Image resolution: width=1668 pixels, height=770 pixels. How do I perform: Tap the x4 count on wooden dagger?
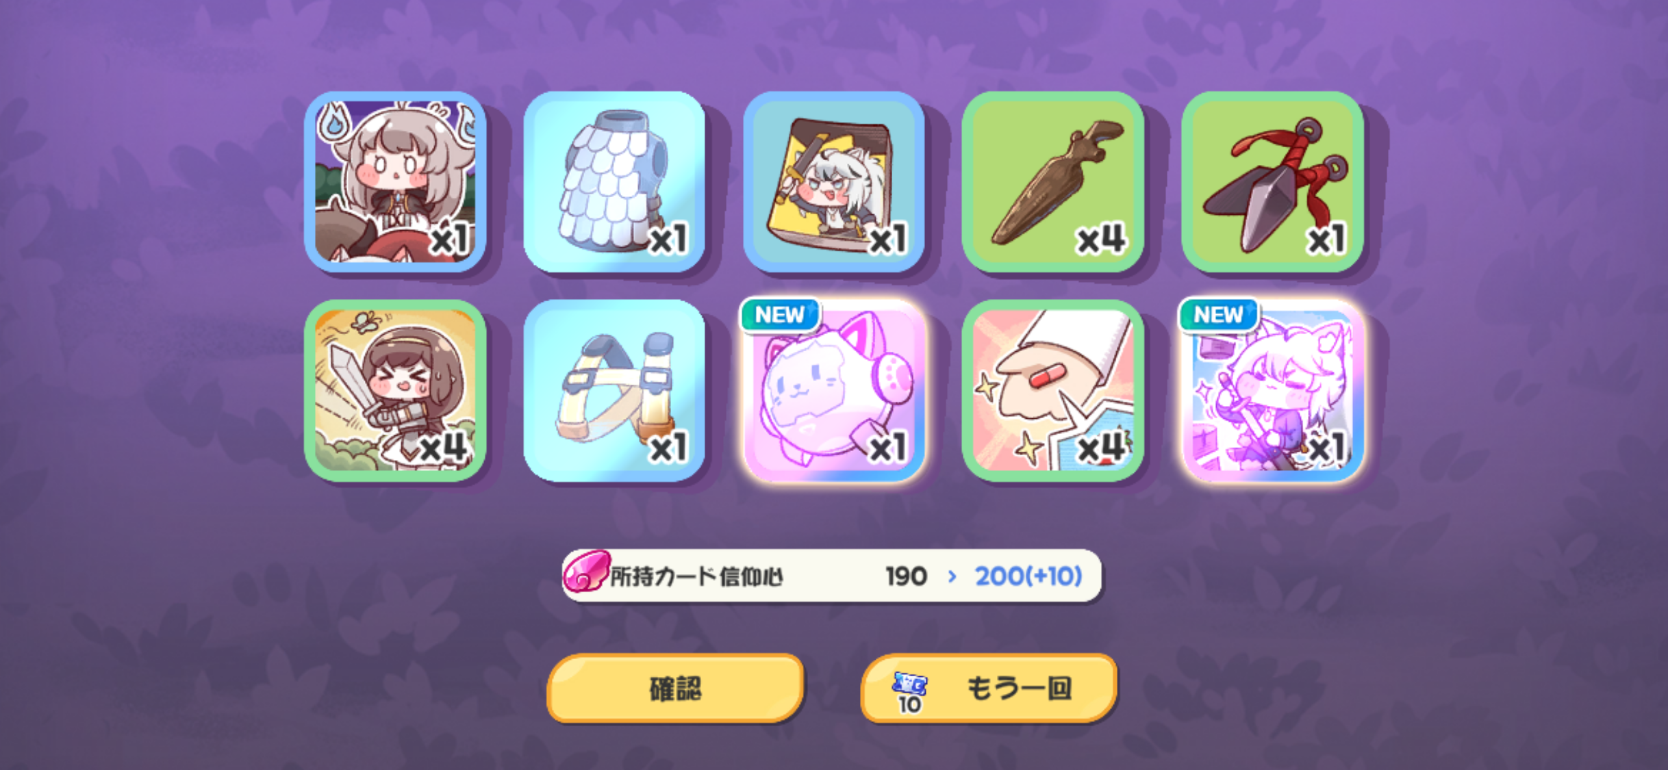click(x=1101, y=240)
